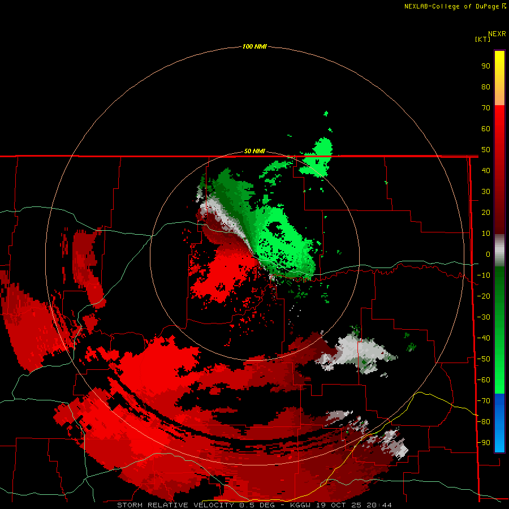Click the positive 70 scale value
This screenshot has width=509, height=509.
point(486,108)
